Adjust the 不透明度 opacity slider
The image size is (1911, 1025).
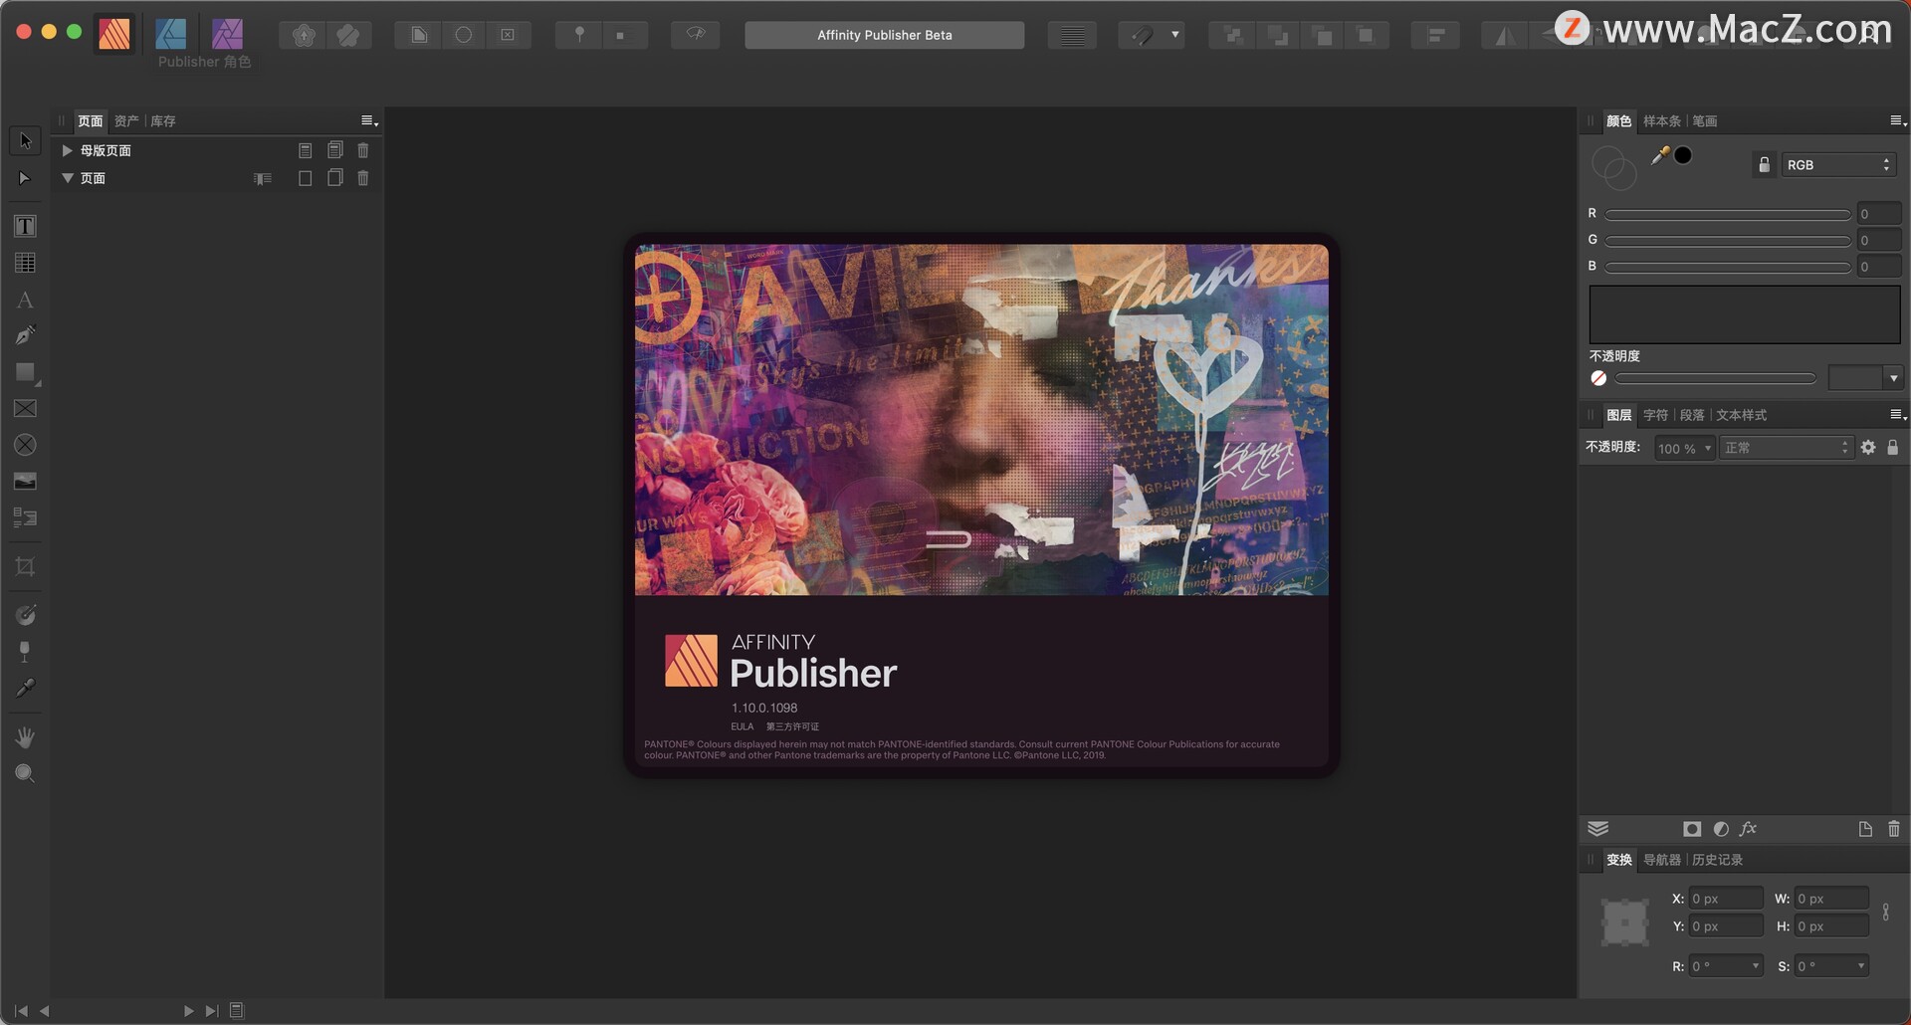coord(1716,378)
